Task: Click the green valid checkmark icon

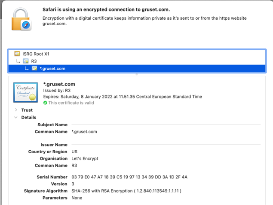Action: tap(45, 103)
